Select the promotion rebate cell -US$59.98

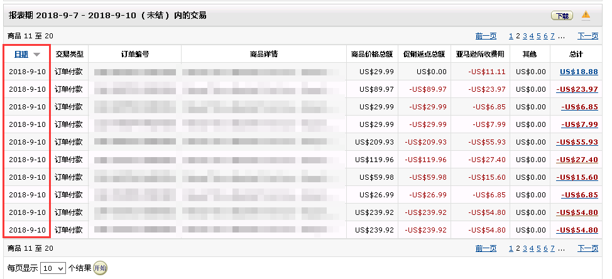coord(424,177)
